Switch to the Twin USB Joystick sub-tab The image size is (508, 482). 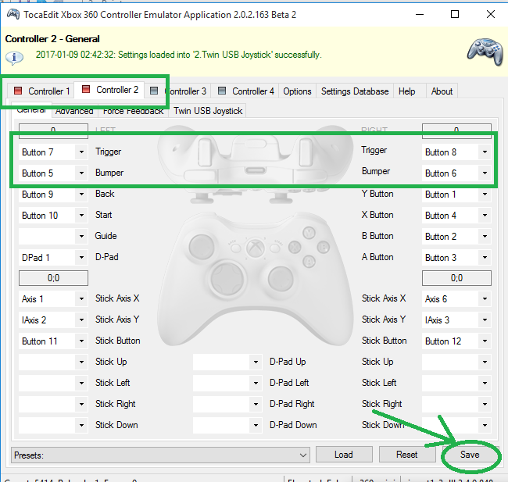(208, 111)
